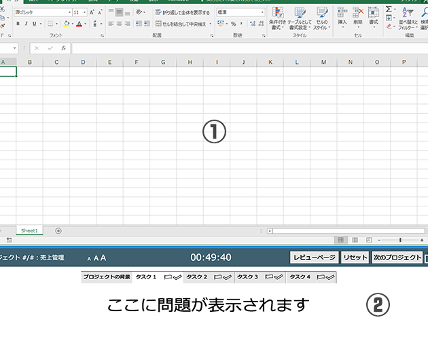
Task: Click the percent style button
Action: [234, 24]
